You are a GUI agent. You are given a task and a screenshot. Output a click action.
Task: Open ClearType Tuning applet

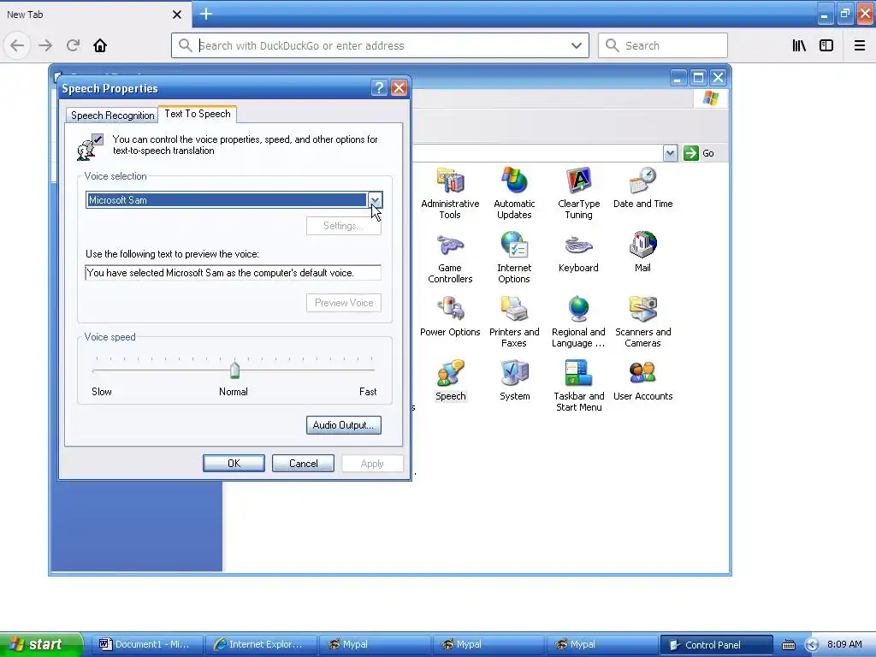(x=579, y=192)
